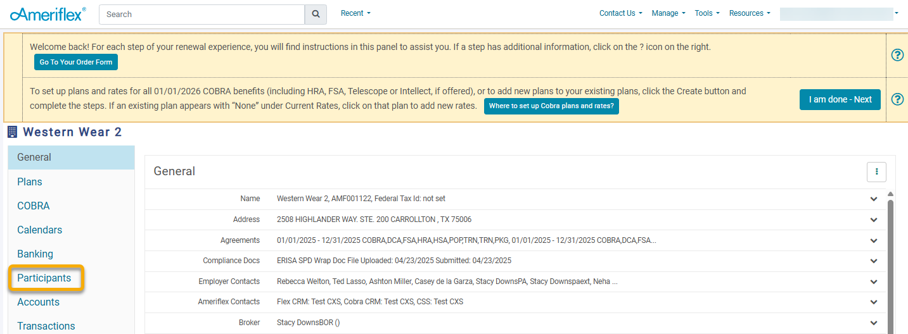Click Go To Your Order Form button
Image resolution: width=908 pixels, height=334 pixels.
pos(76,62)
